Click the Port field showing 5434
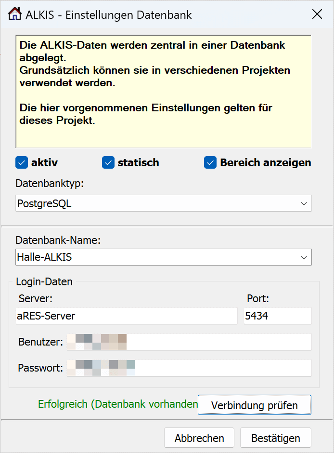 277,316
